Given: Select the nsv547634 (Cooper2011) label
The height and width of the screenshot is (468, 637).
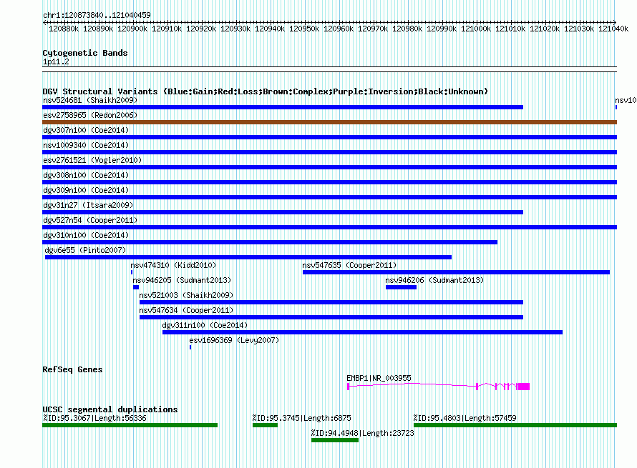Looking at the screenshot, I should pos(186,310).
